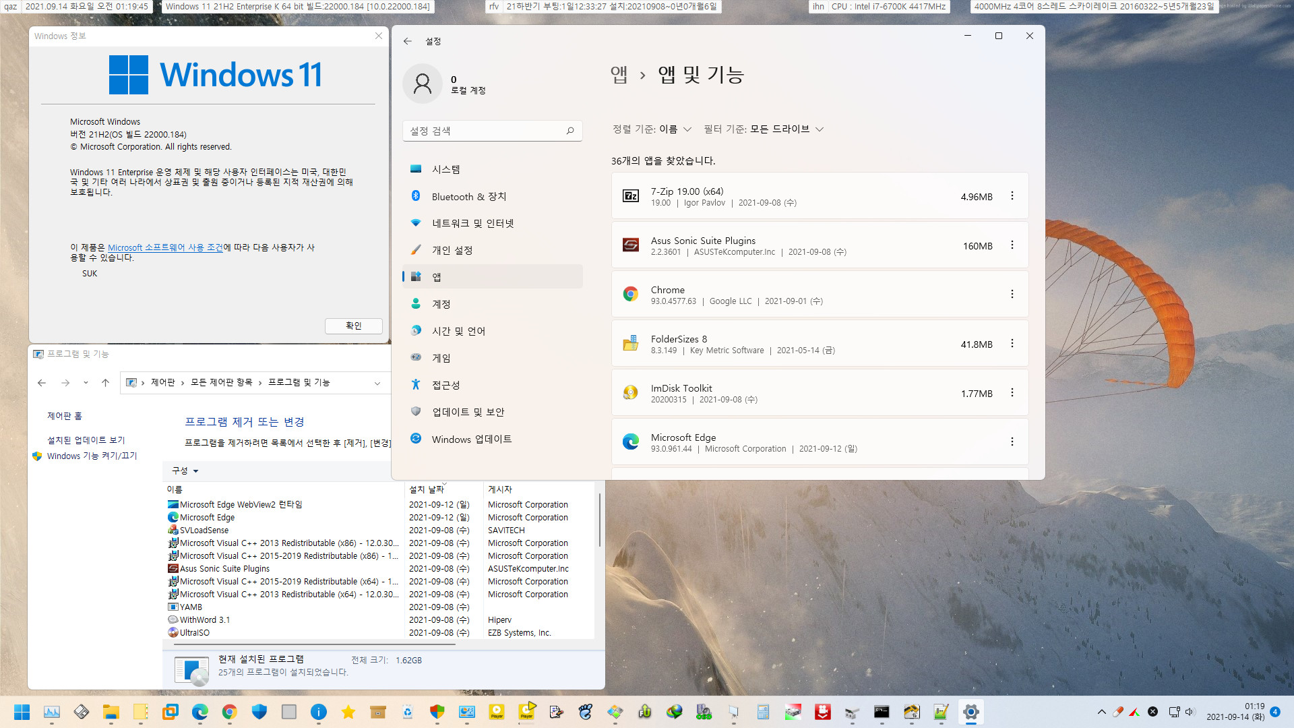This screenshot has height=728, width=1294.
Task: Open more options for Microsoft Edge entry
Action: coord(1012,442)
